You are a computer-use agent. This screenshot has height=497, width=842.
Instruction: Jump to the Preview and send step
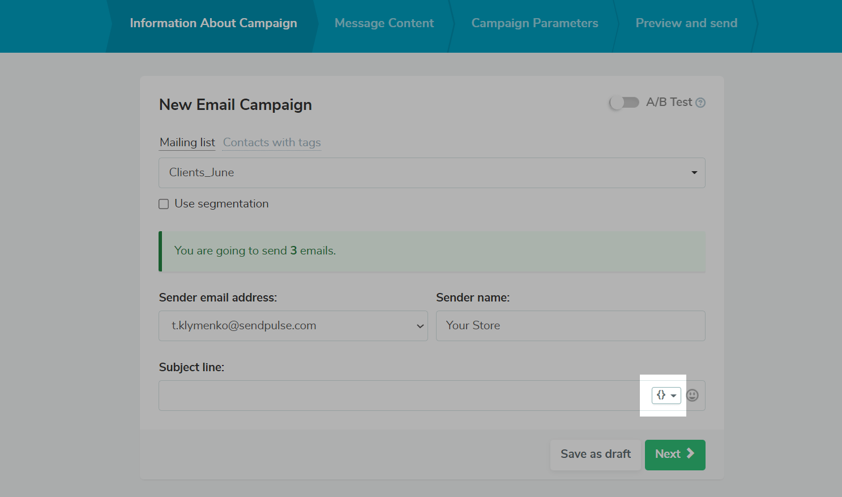(686, 23)
